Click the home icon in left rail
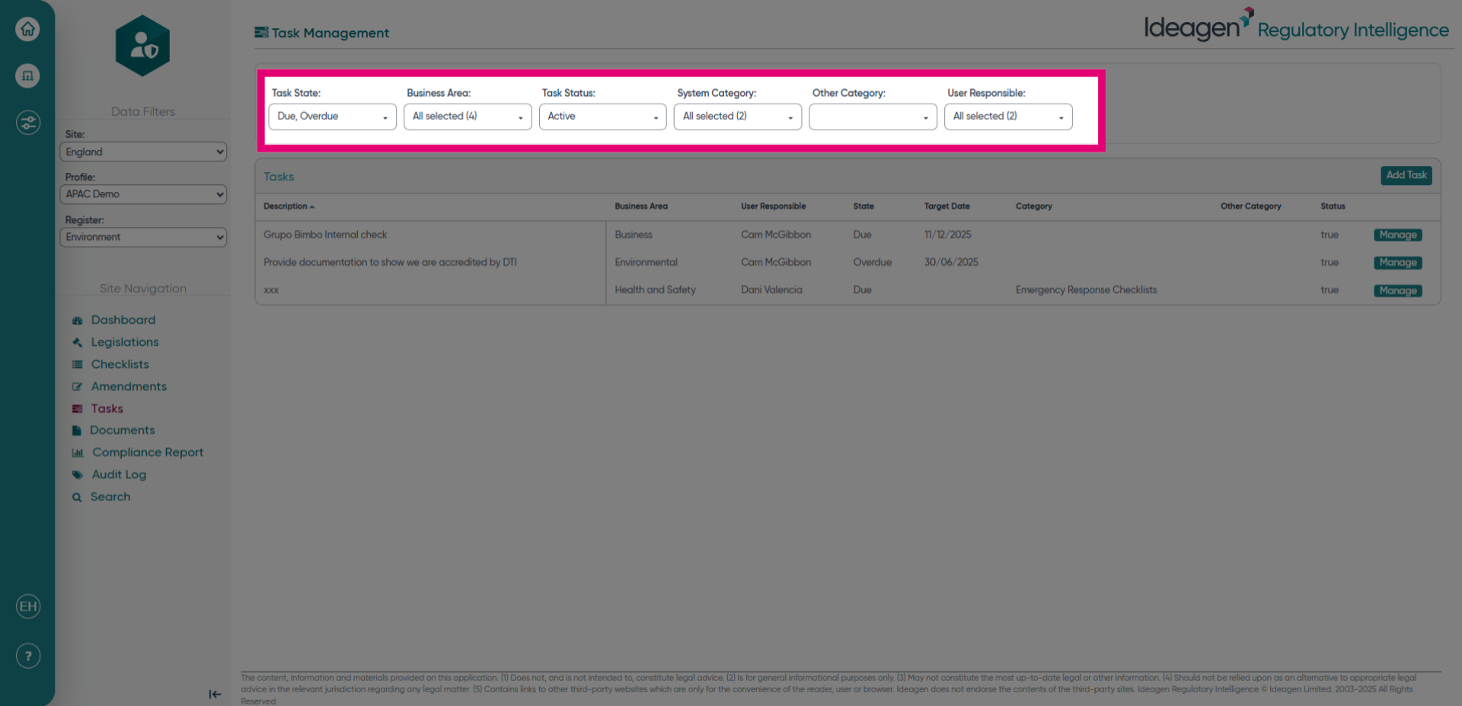The image size is (1462, 706). tap(27, 29)
